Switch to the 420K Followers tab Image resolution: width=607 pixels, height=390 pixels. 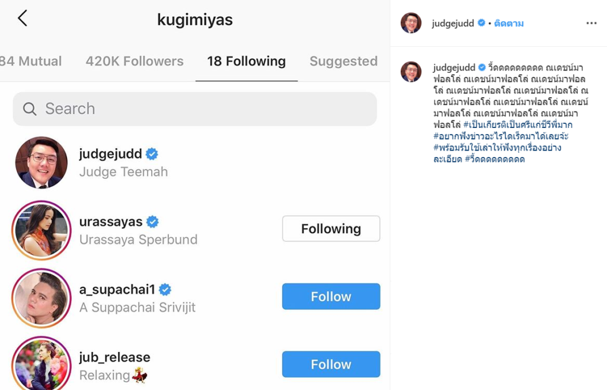click(135, 61)
